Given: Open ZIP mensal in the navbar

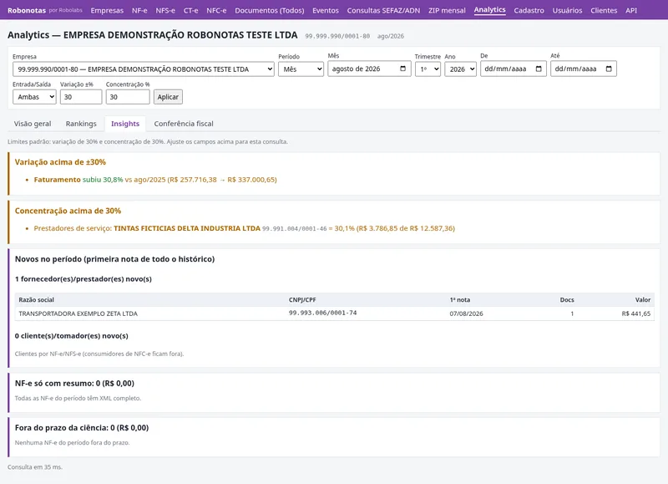Looking at the screenshot, I should click(x=447, y=10).
